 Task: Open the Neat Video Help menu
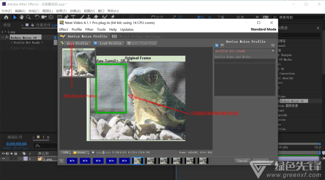click(x=113, y=30)
